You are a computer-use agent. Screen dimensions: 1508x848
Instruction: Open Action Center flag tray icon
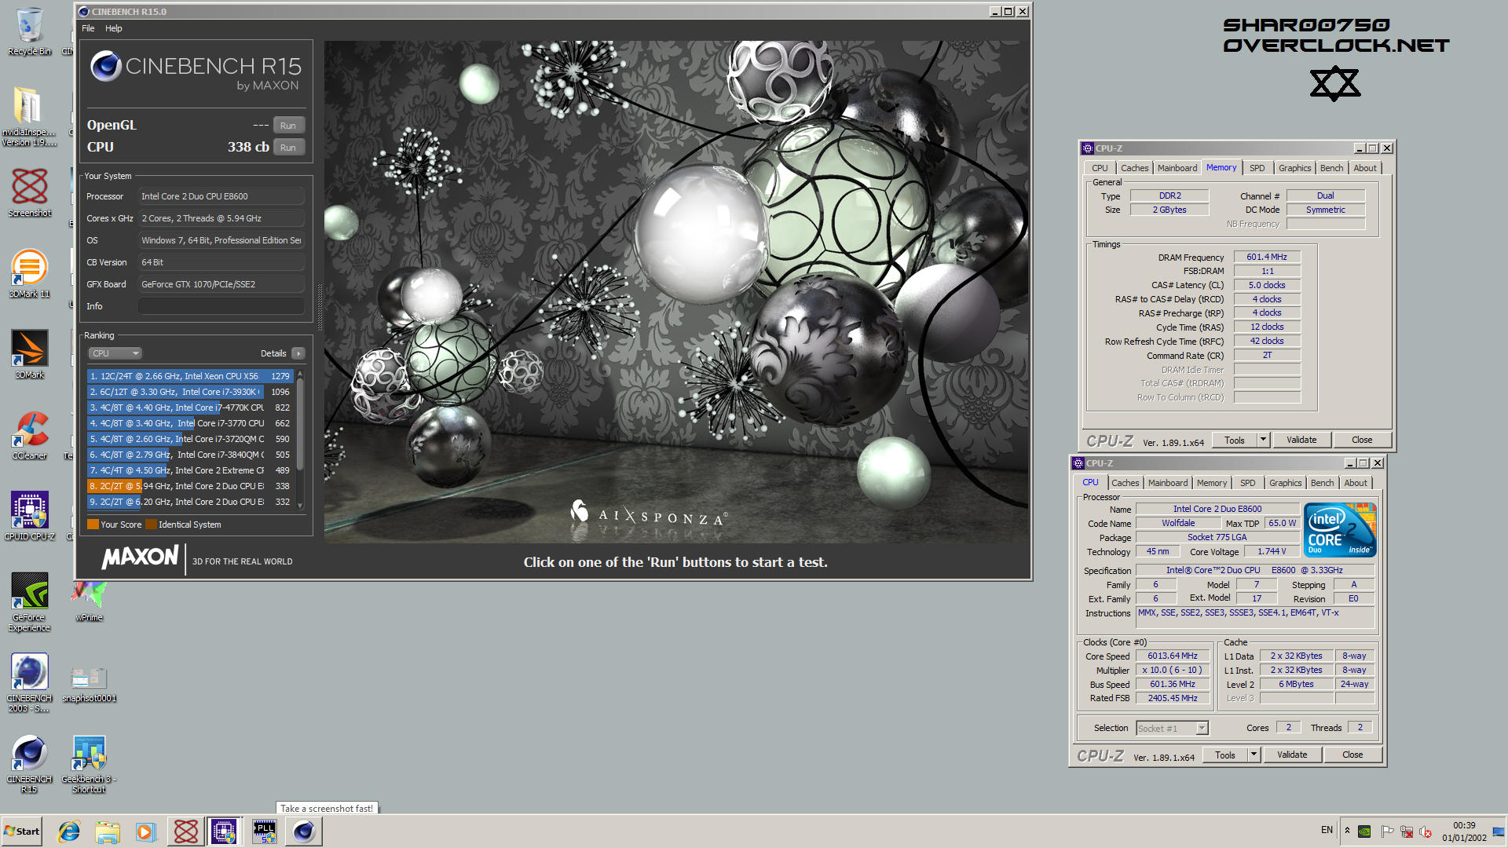pyautogui.click(x=1387, y=832)
